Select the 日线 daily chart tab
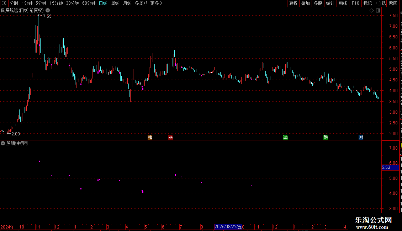 click(x=103, y=3)
